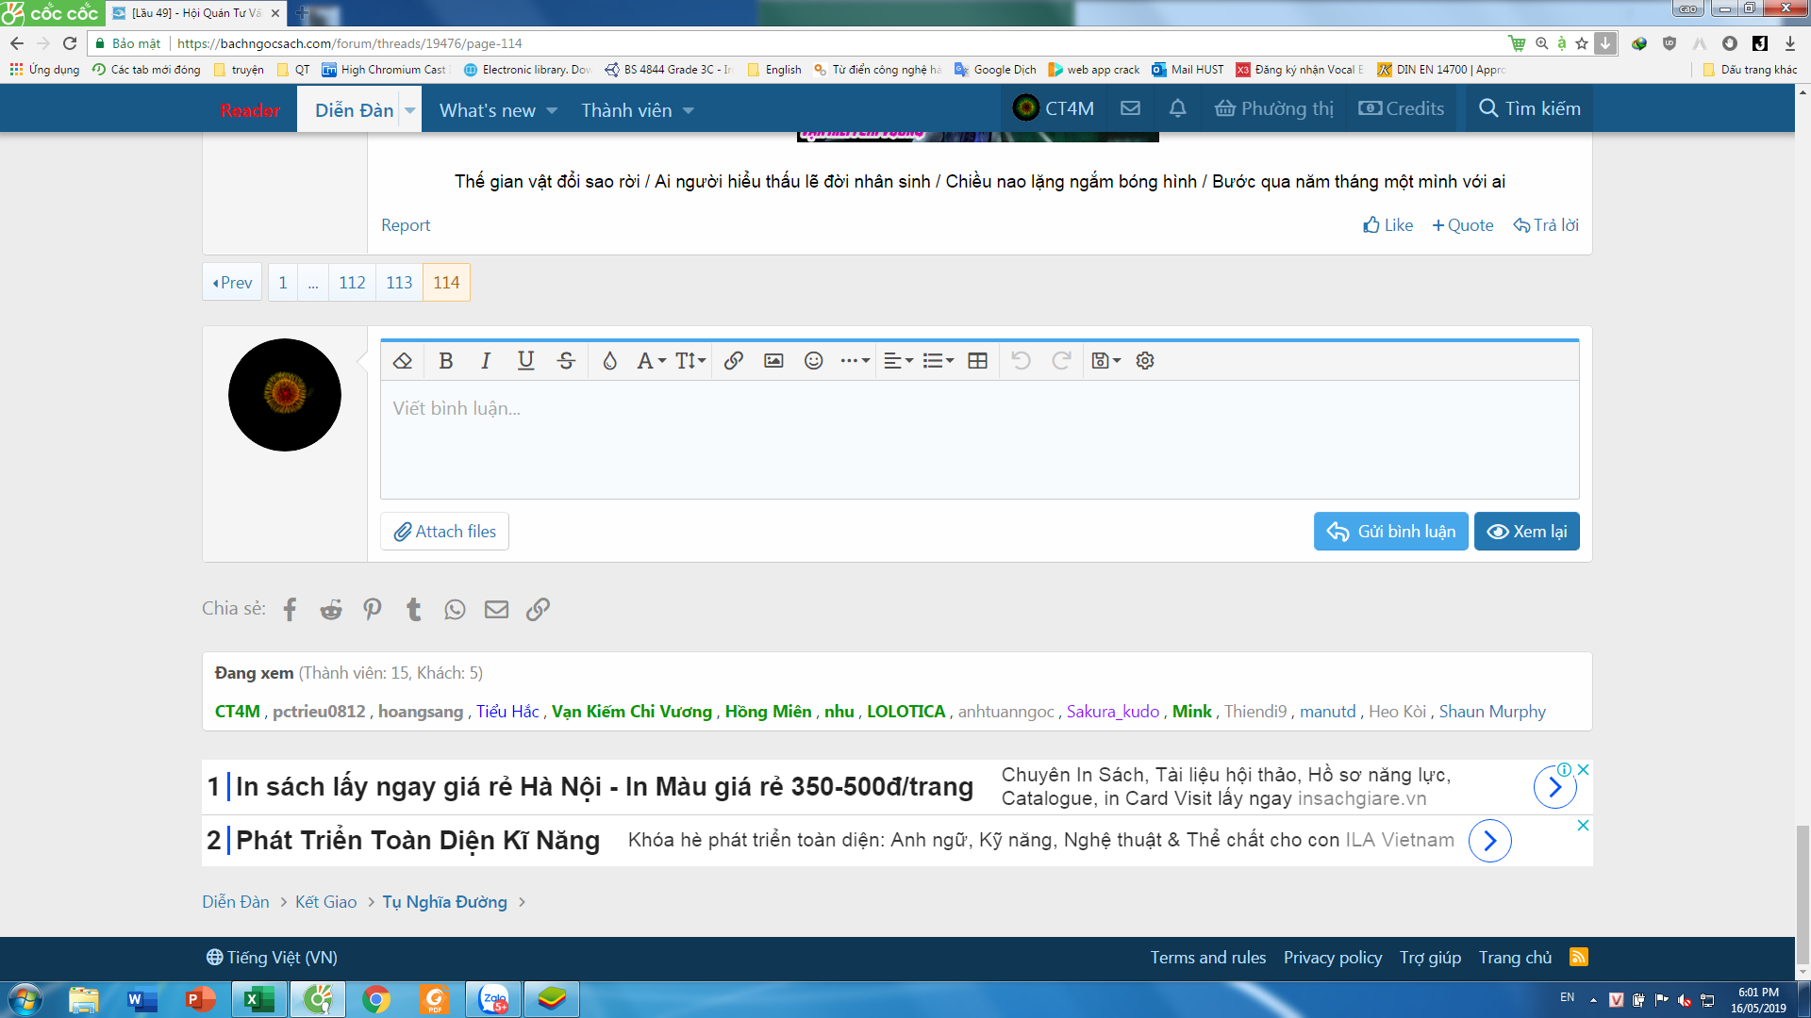Expand the font family dropdown

651,361
